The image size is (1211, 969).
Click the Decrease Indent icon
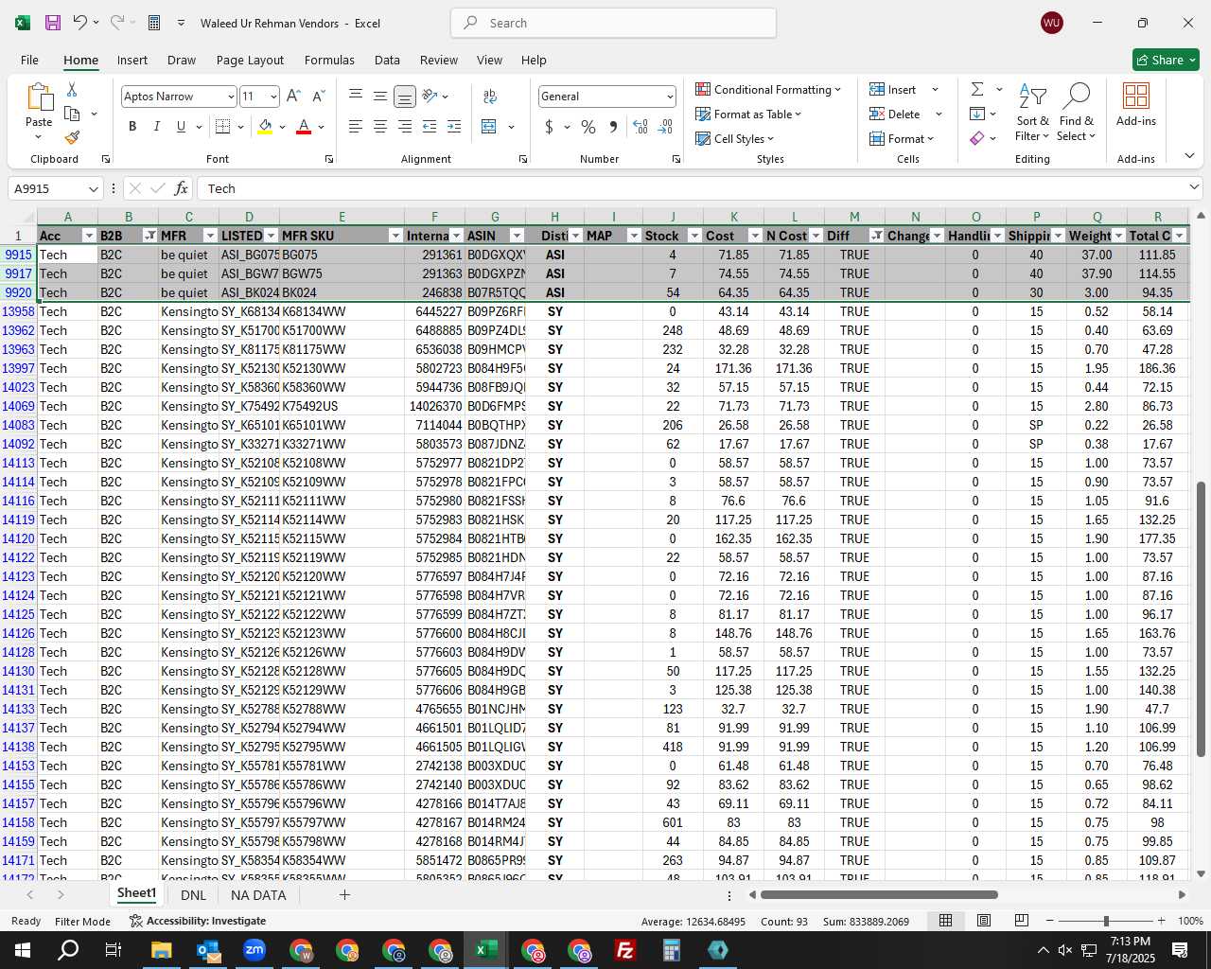coord(430,126)
